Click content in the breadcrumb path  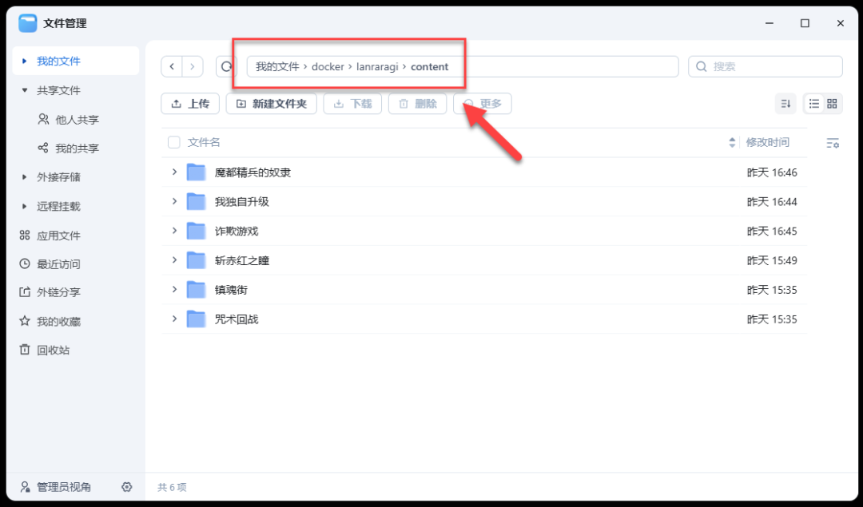click(429, 66)
